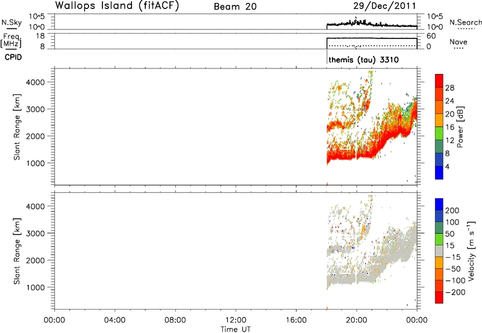Click the 'Velocity [m s-1]' color bar label

tap(472, 251)
